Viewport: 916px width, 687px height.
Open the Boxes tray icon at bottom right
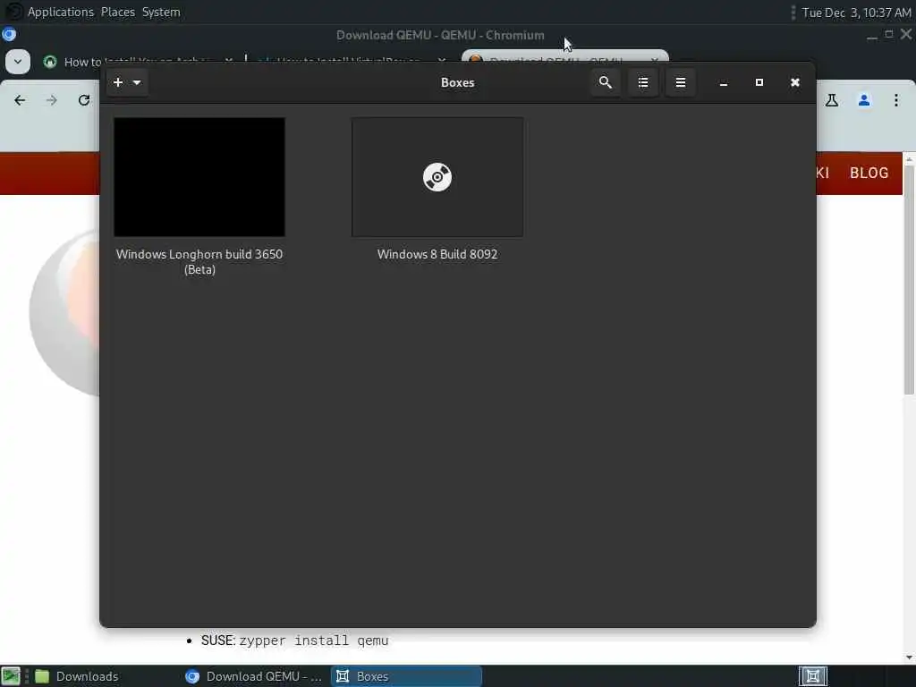point(812,676)
